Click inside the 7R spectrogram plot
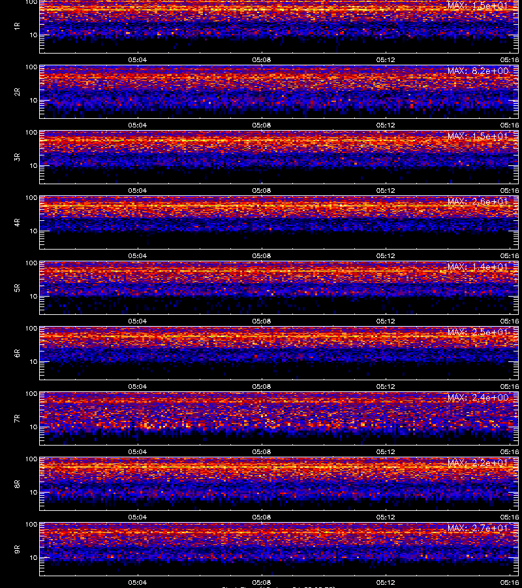The height and width of the screenshot is (588, 522). tap(279, 419)
